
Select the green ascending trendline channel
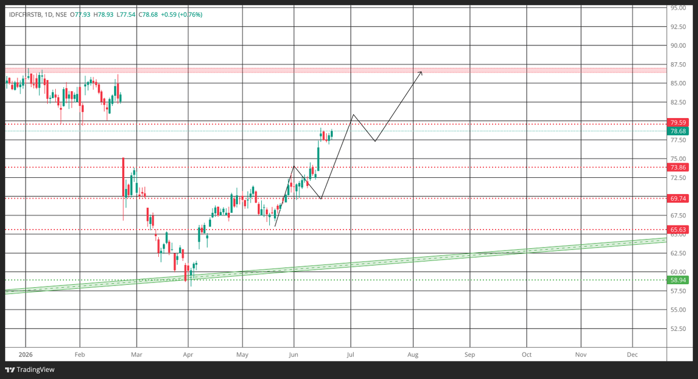tap(334, 266)
